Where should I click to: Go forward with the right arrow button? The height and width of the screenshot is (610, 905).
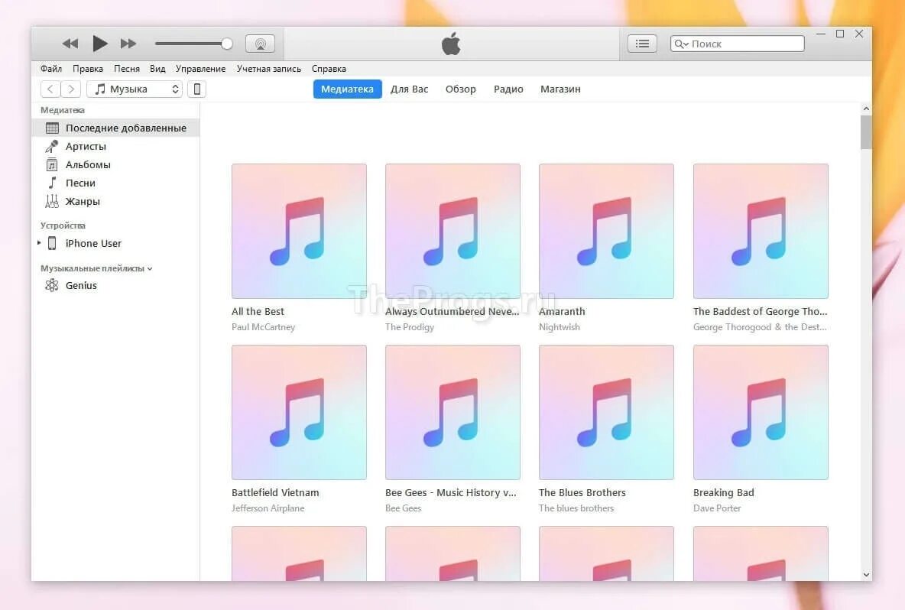pos(70,89)
